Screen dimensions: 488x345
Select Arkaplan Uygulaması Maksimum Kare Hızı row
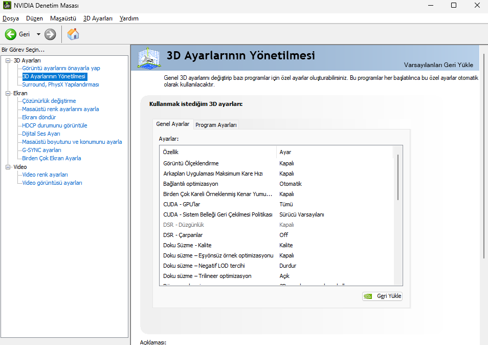pyautogui.click(x=276, y=174)
